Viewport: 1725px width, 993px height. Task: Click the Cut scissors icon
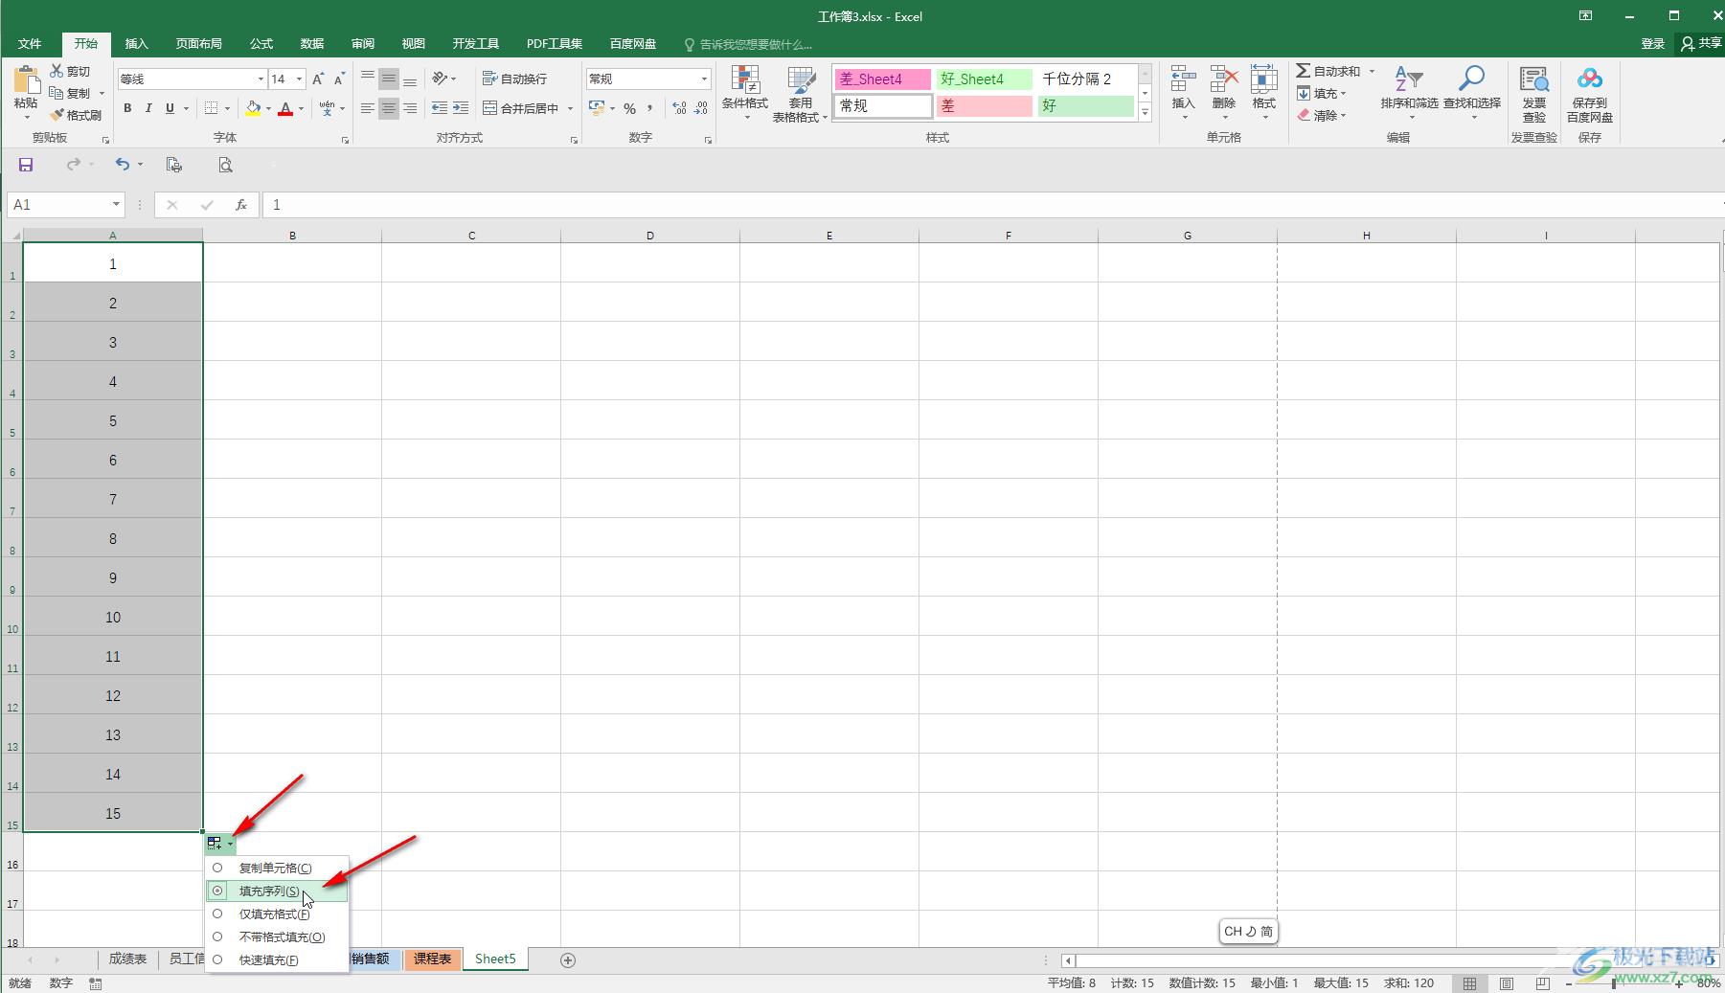point(57,71)
